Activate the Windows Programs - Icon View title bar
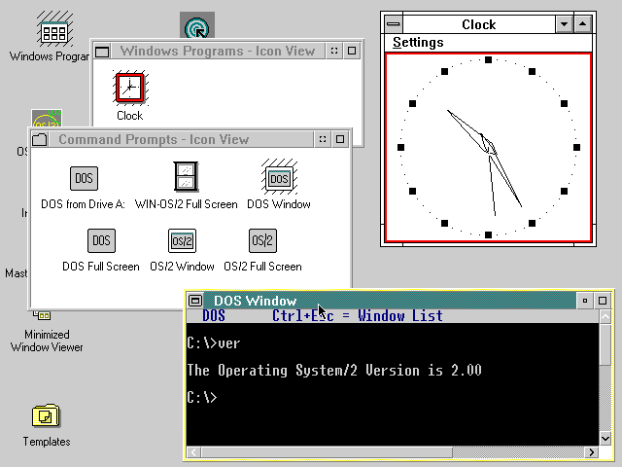This screenshot has height=467, width=622. coord(218,52)
